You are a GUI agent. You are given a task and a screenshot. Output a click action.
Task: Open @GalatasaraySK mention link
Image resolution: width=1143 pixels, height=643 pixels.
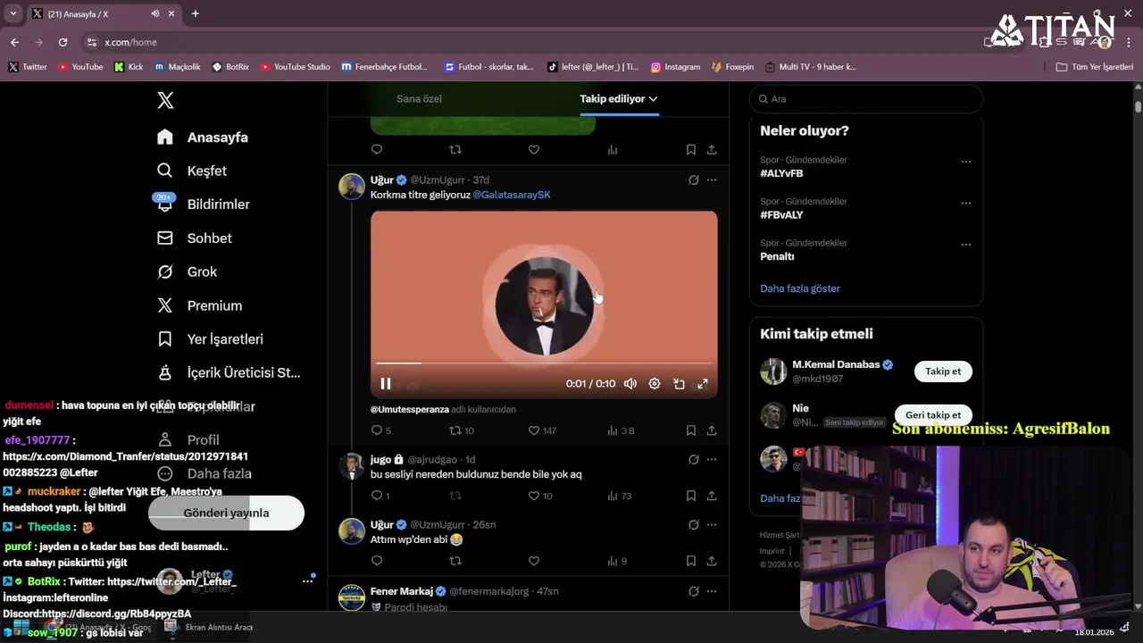click(x=512, y=195)
